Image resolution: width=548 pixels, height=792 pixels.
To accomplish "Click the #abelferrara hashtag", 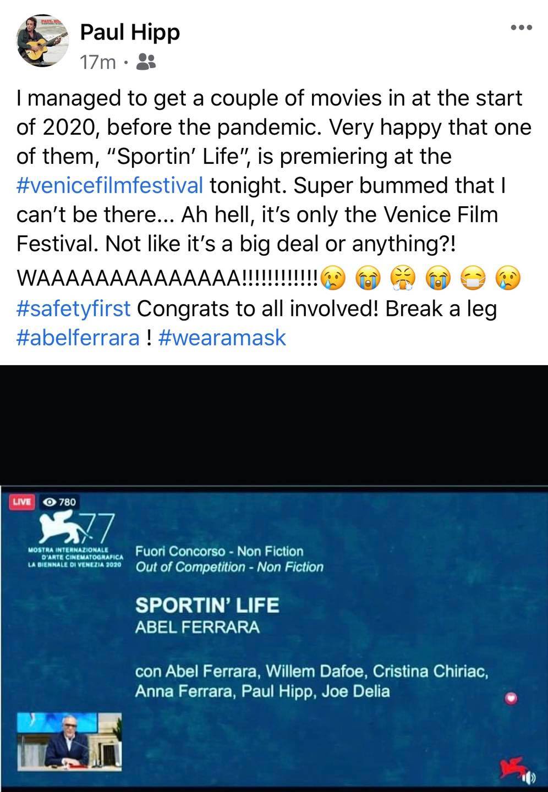I will pyautogui.click(x=78, y=337).
